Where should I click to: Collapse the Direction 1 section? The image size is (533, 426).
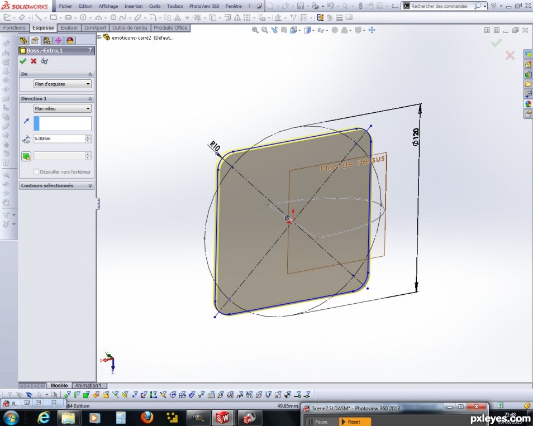pos(90,98)
